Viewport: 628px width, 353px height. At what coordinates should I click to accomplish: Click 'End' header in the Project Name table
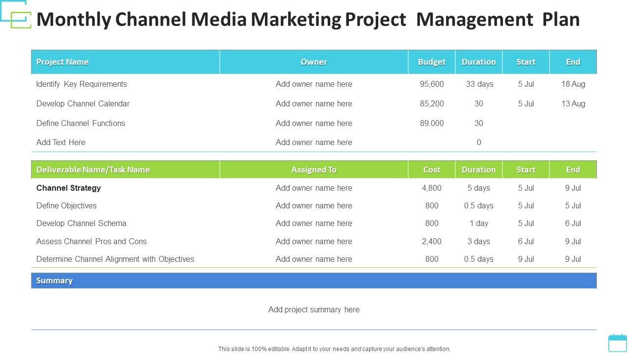pos(573,62)
